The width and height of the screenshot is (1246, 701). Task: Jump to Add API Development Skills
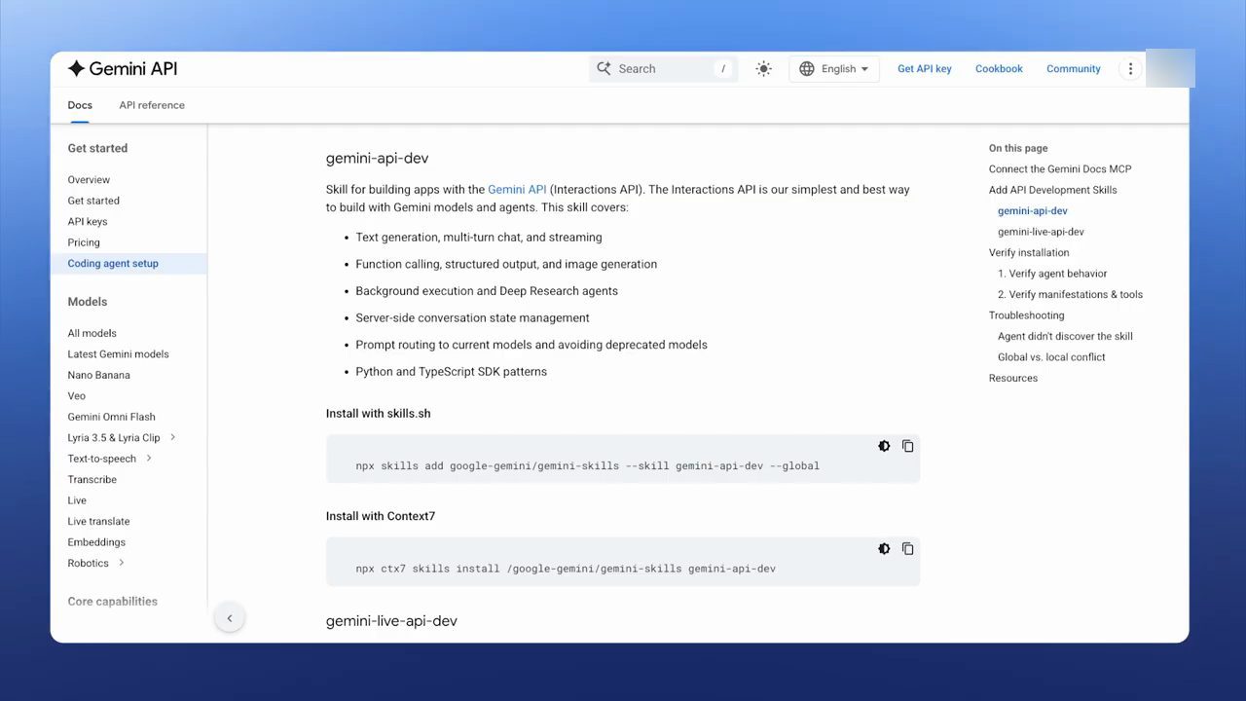(x=1053, y=190)
